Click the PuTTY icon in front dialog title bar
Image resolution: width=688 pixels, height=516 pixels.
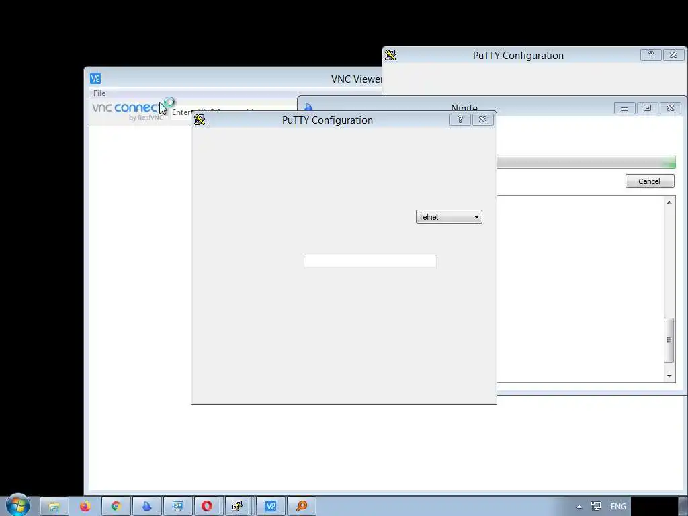coord(200,120)
